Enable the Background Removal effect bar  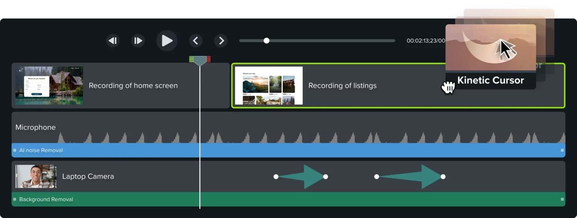point(263,199)
